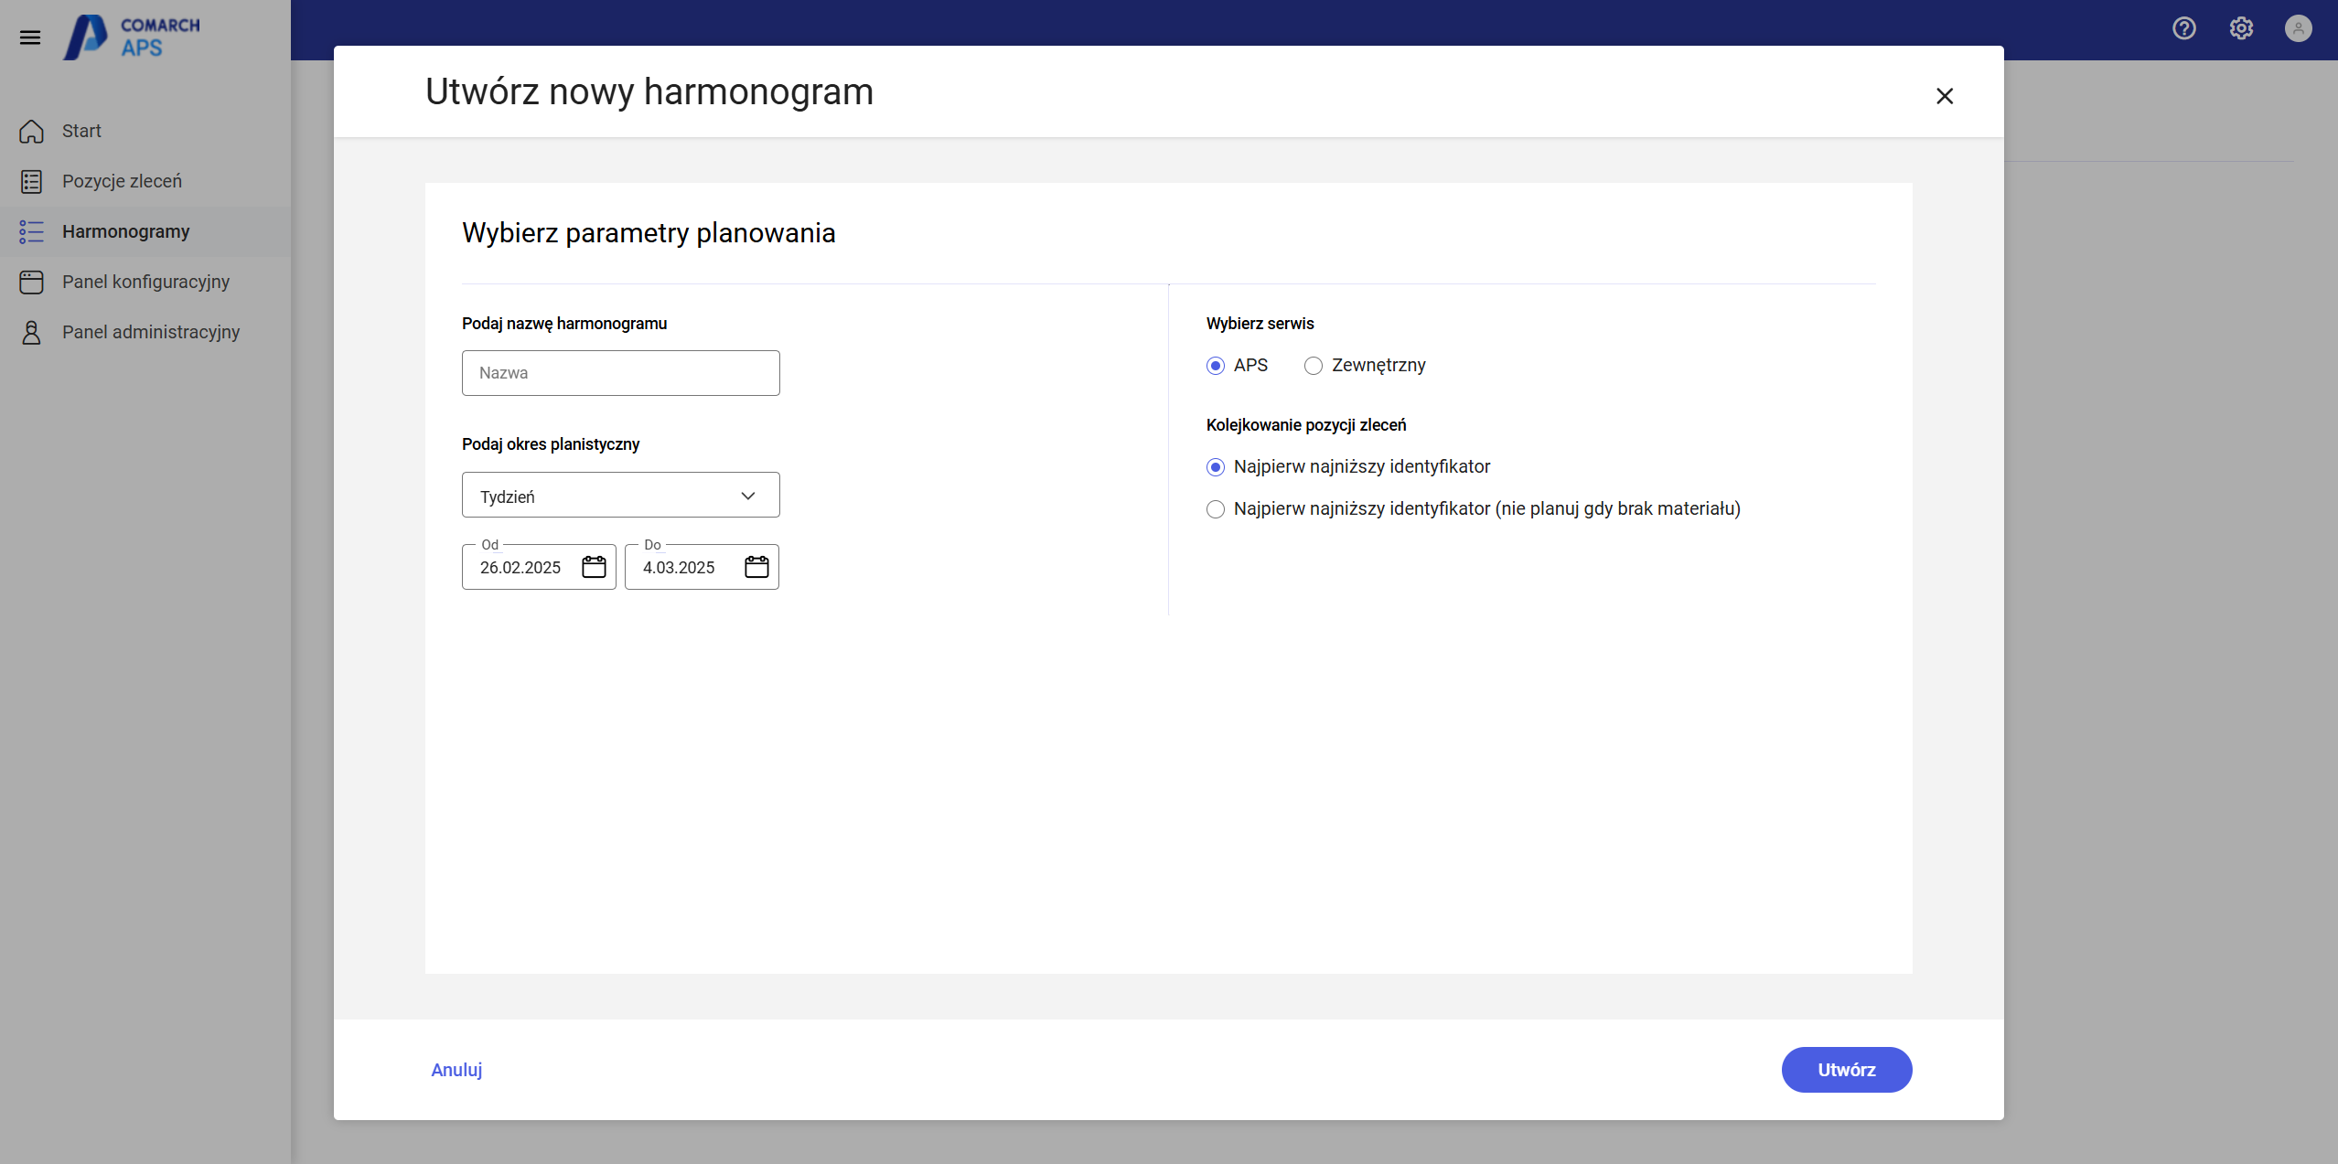Viewport: 2338px width, 1164px height.
Task: Click the Anuluj link
Action: 456,1070
